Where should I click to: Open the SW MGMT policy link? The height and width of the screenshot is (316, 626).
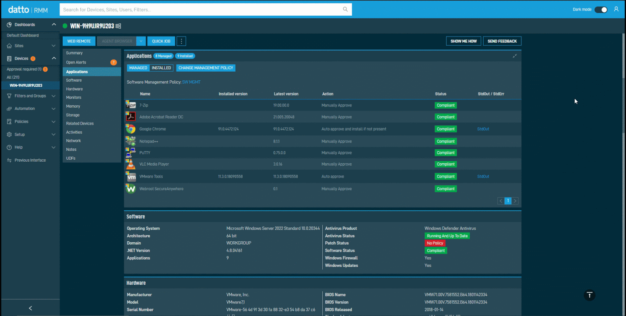pos(191,82)
